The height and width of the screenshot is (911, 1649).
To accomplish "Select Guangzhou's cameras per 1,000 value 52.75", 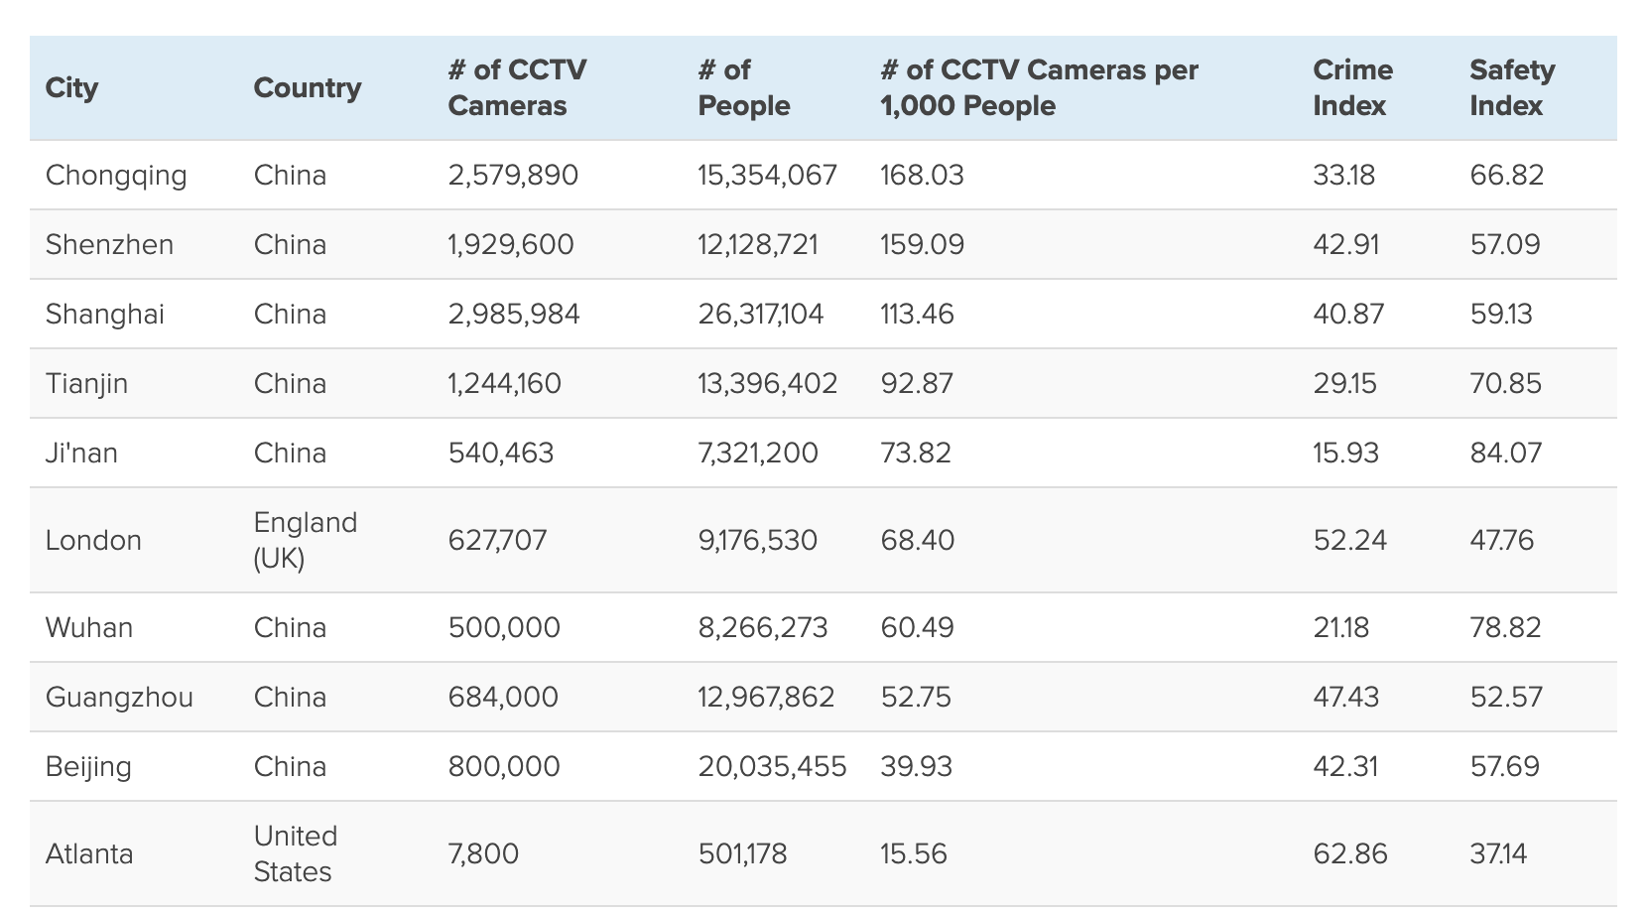I will 916,698.
